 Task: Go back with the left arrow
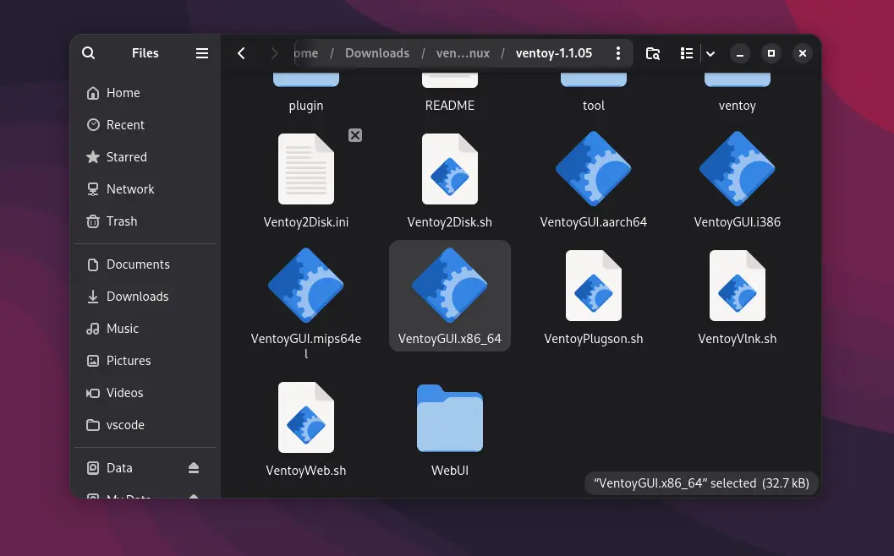[x=241, y=53]
